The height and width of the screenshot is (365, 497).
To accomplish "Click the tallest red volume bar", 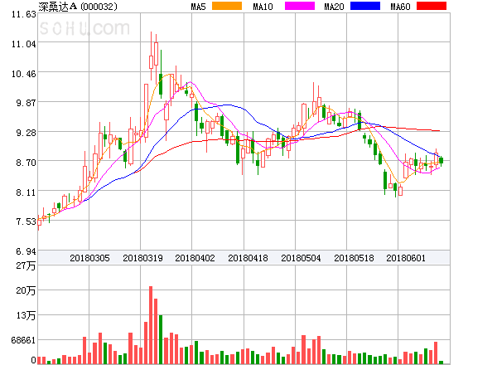I will (151, 325).
